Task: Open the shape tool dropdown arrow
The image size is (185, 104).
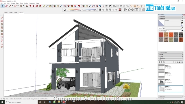Action: [x=23, y=6]
